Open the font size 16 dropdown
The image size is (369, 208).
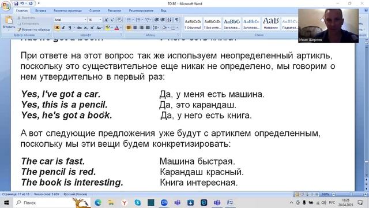pos(100,20)
